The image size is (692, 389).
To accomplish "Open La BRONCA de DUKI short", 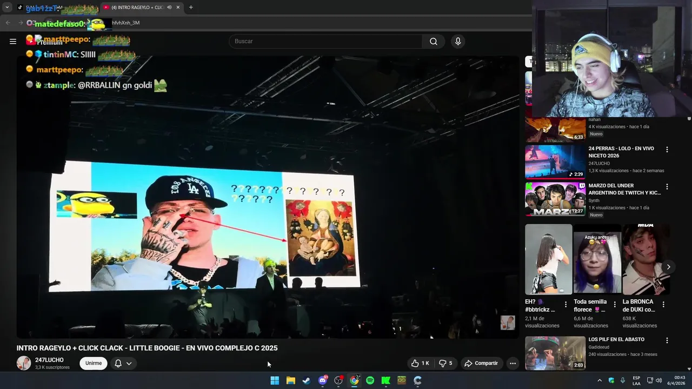I will coord(646,259).
